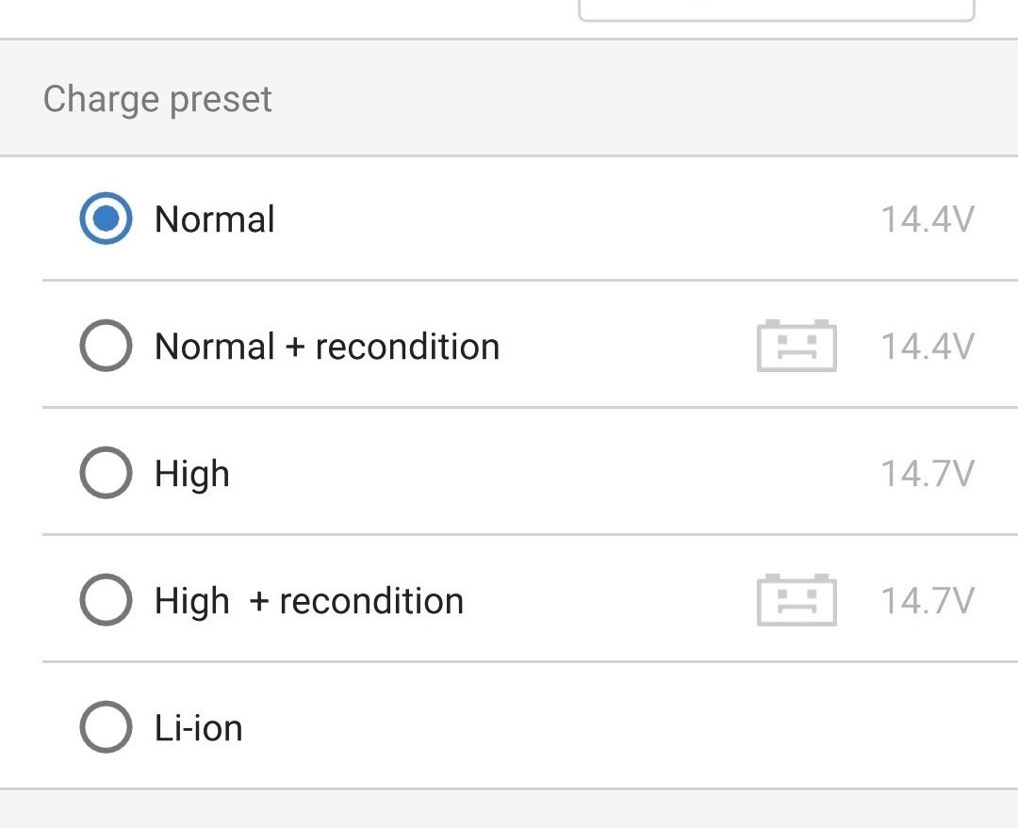This screenshot has height=828, width=1018.
Task: Select the Normal radio button
Action: pos(106,219)
